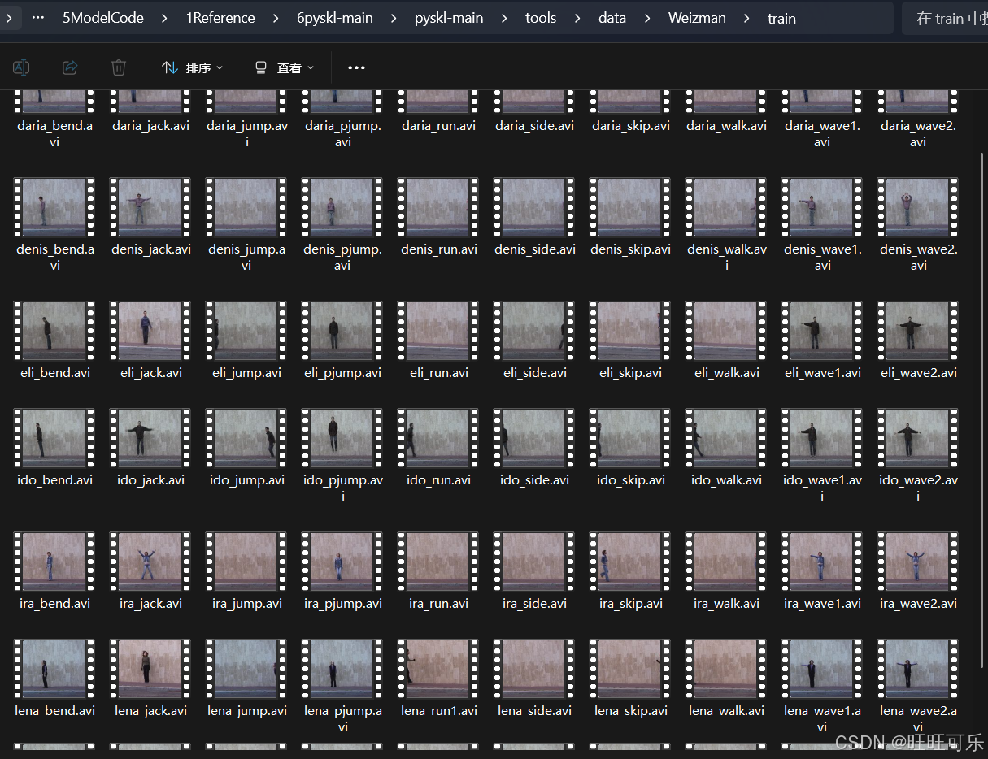The height and width of the screenshot is (759, 988).
Task: Select the eli_bend.avi video thumbnail
Action: tap(54, 331)
